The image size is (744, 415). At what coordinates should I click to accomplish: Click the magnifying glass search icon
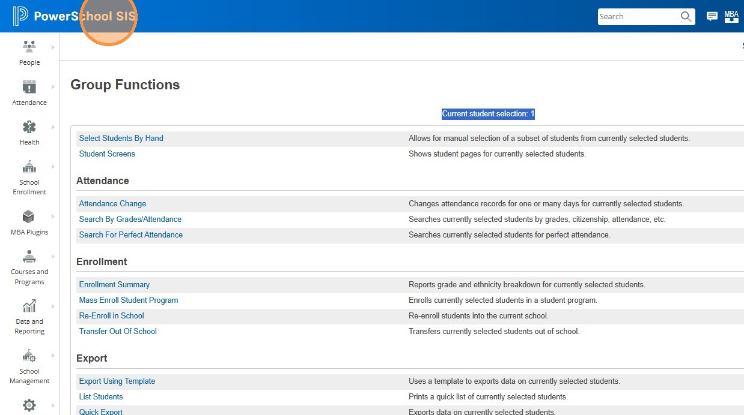686,17
